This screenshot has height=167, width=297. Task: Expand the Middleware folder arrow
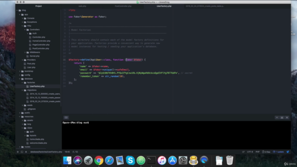point(25,52)
